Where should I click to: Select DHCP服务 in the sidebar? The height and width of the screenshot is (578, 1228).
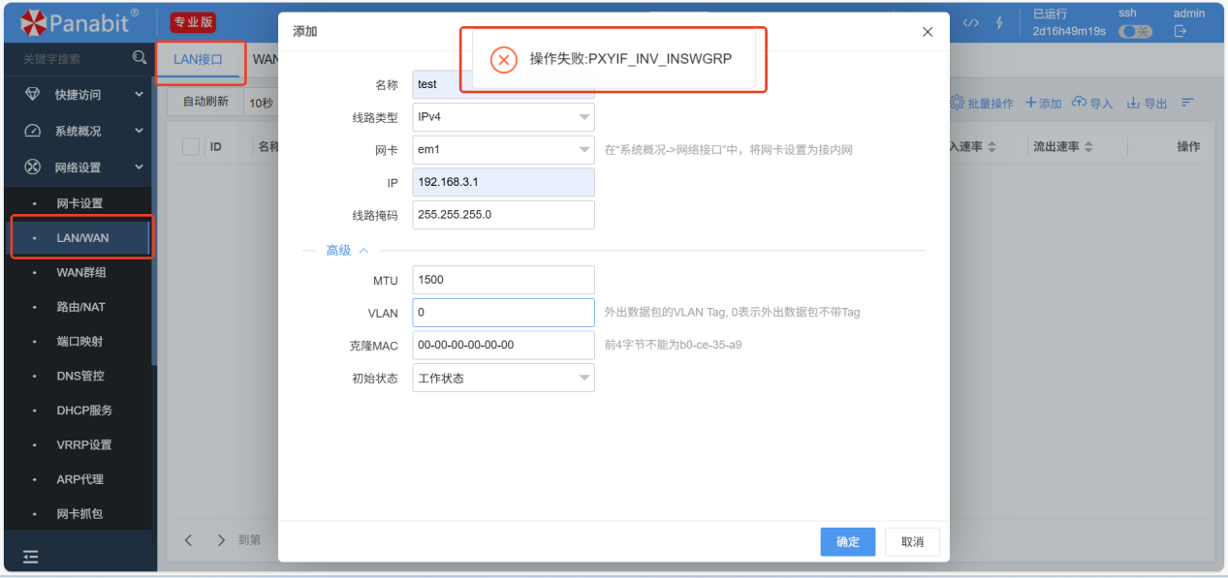coord(84,411)
